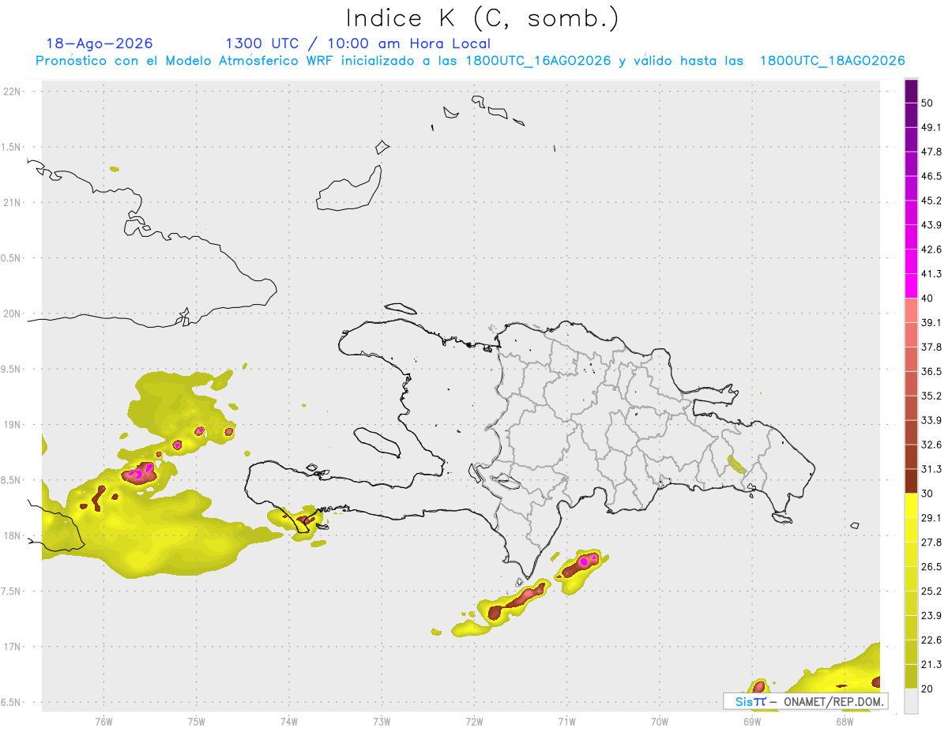Click the colorbar value 45.2
Image resolution: width=948 pixels, height=732 pixels.
tap(932, 201)
